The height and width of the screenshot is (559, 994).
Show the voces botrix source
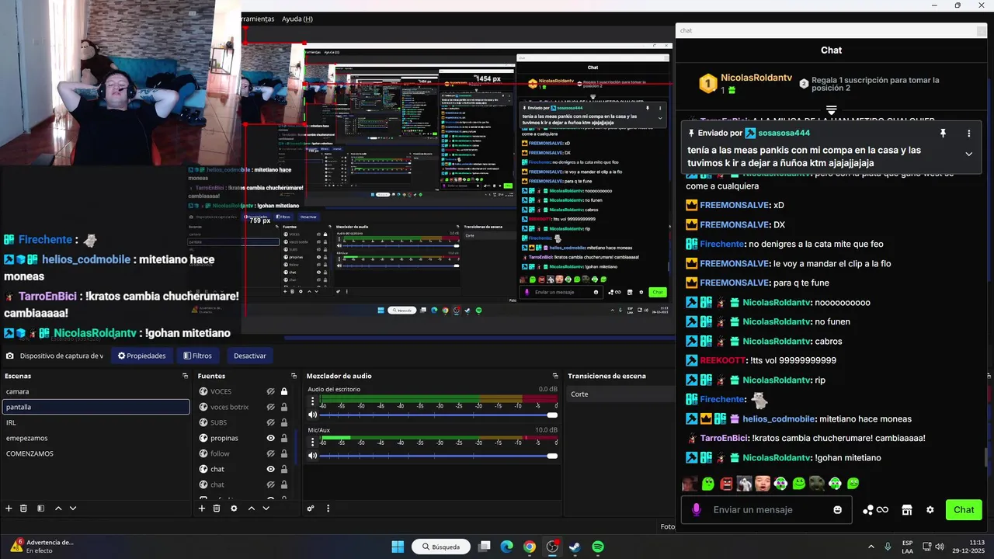[x=270, y=407]
